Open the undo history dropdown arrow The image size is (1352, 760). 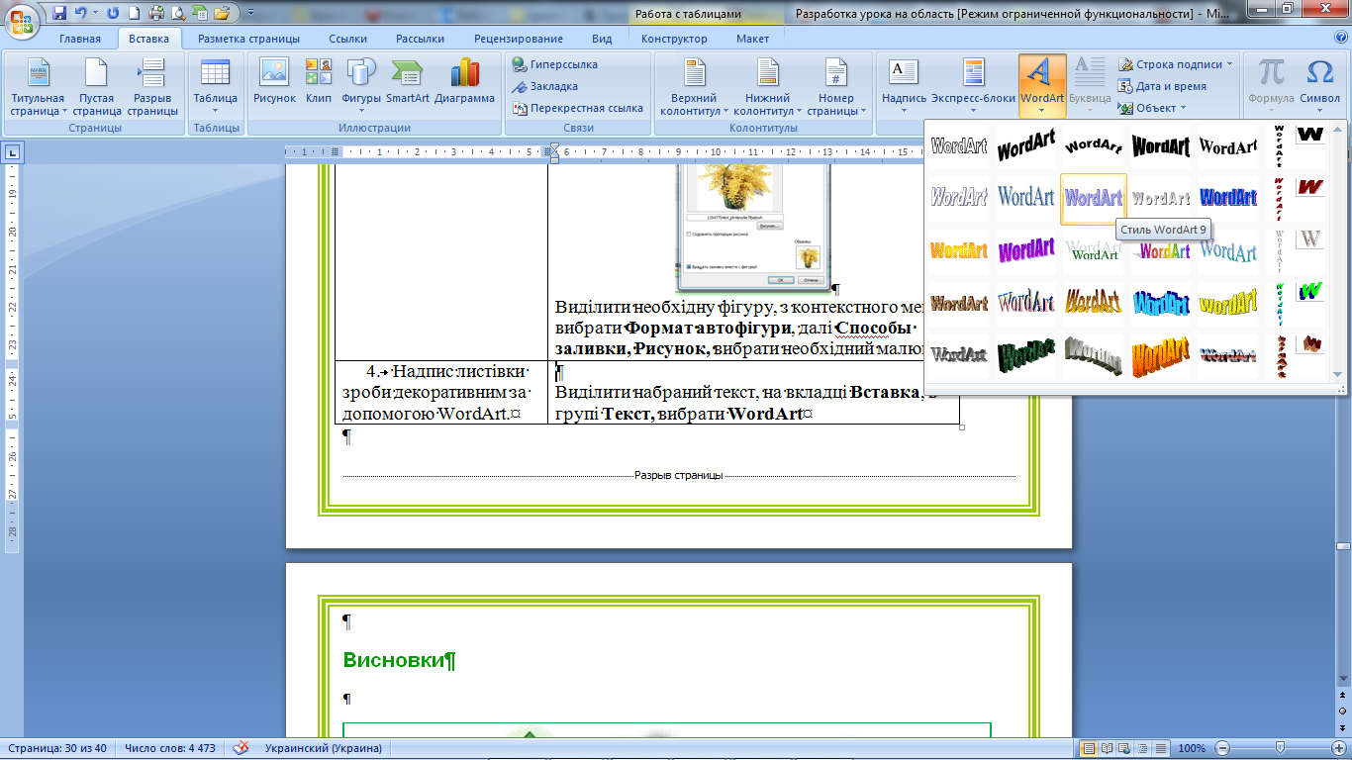coord(95,13)
